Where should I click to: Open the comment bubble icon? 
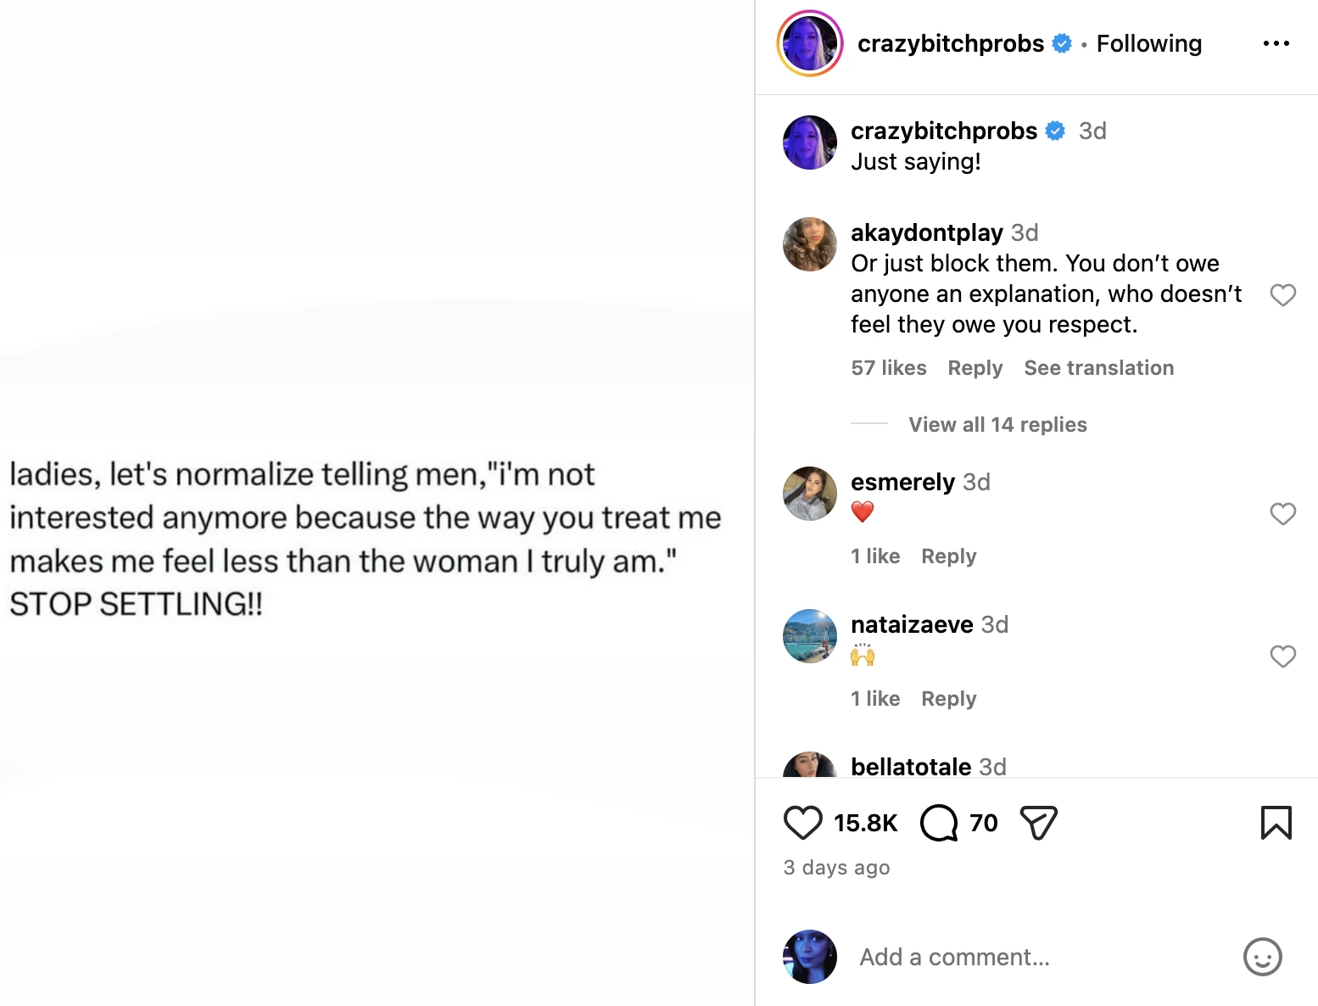[x=939, y=823]
